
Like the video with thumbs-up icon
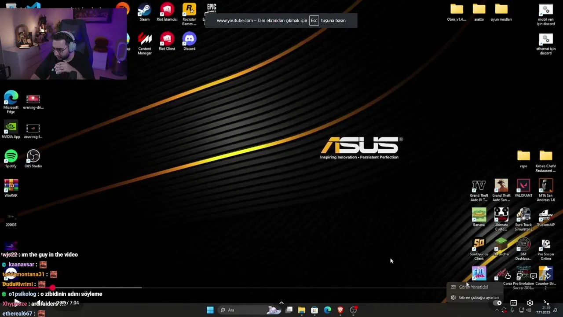point(508,276)
